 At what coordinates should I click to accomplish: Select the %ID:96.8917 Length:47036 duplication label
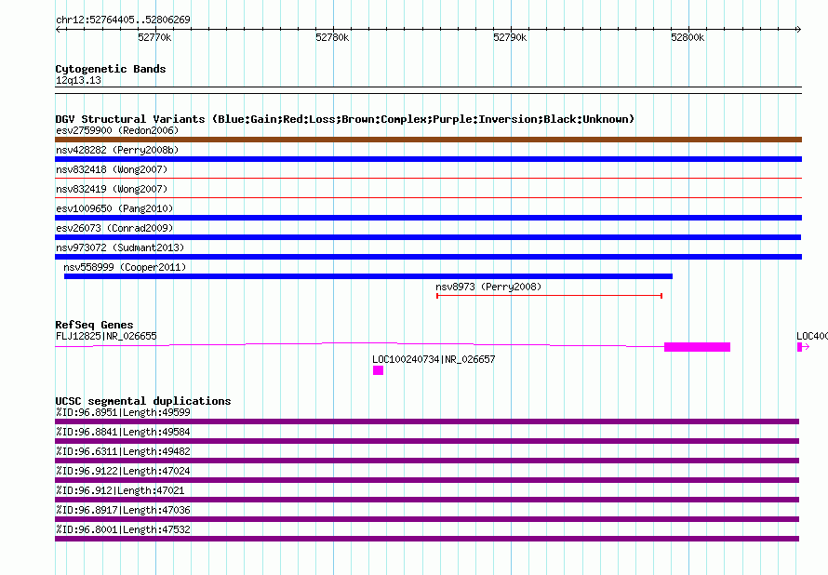pyautogui.click(x=123, y=510)
